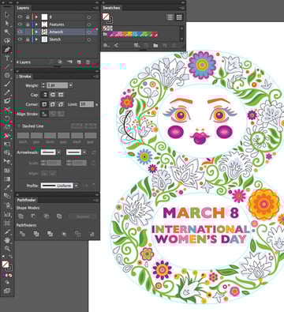This screenshot has width=284, height=312.
Task: Toggle the lock on the Sketch layer
Action: (x=28, y=39)
